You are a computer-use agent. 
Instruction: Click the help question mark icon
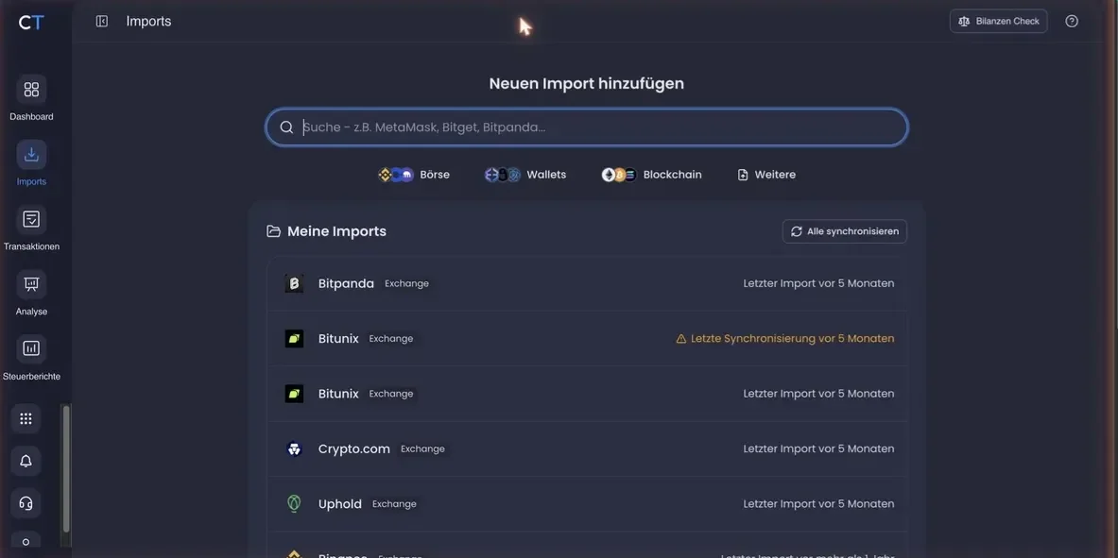1072,22
